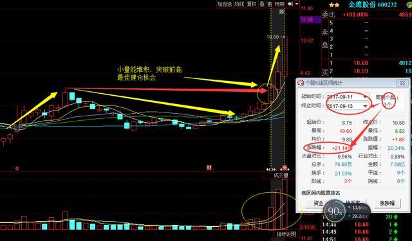Image resolution: width=412 pixels, height=241 pixels.
Task: Close the shaded interval selection X
Action: tap(282, 12)
